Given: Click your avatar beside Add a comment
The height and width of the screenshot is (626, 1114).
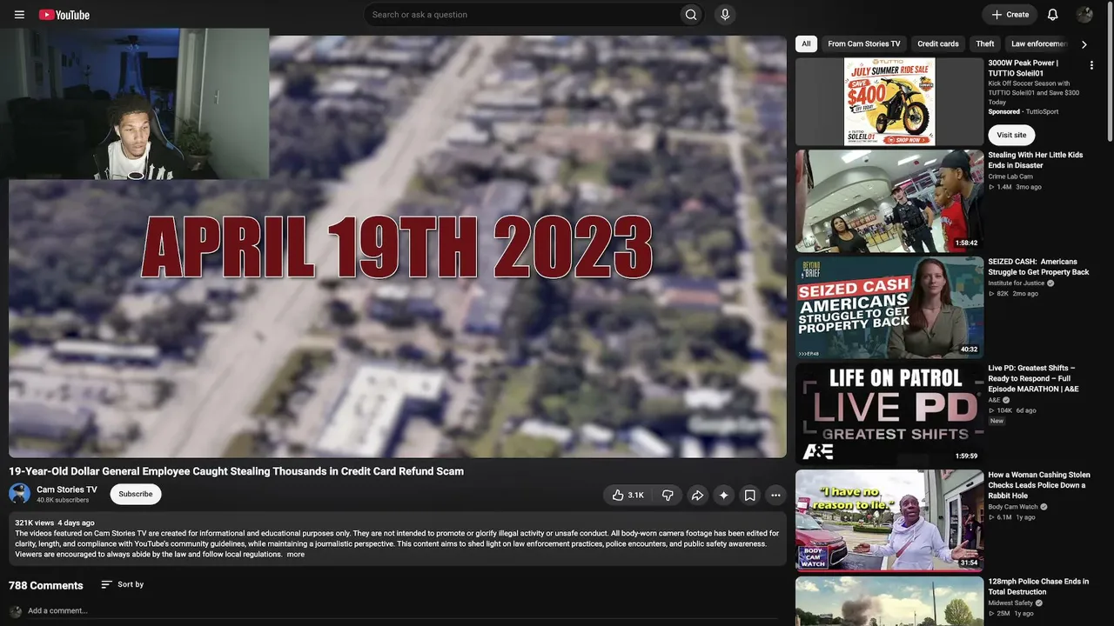Looking at the screenshot, I should point(16,611).
